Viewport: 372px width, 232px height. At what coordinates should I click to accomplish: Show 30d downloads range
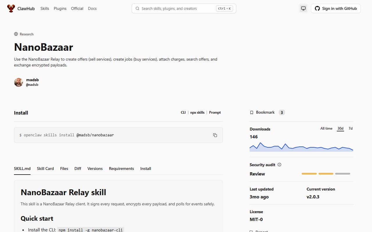pyautogui.click(x=340, y=128)
